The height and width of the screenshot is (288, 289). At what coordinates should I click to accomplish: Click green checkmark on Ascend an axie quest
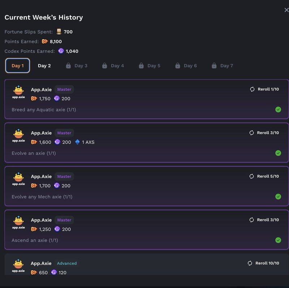pos(278,240)
